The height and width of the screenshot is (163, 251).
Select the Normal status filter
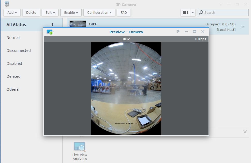[13, 38]
